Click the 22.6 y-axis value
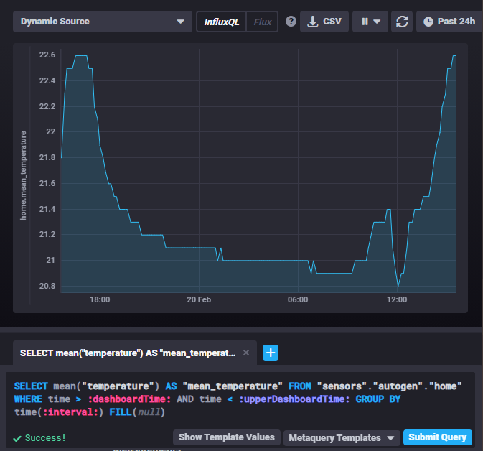Image resolution: width=483 pixels, height=451 pixels. pyautogui.click(x=47, y=55)
